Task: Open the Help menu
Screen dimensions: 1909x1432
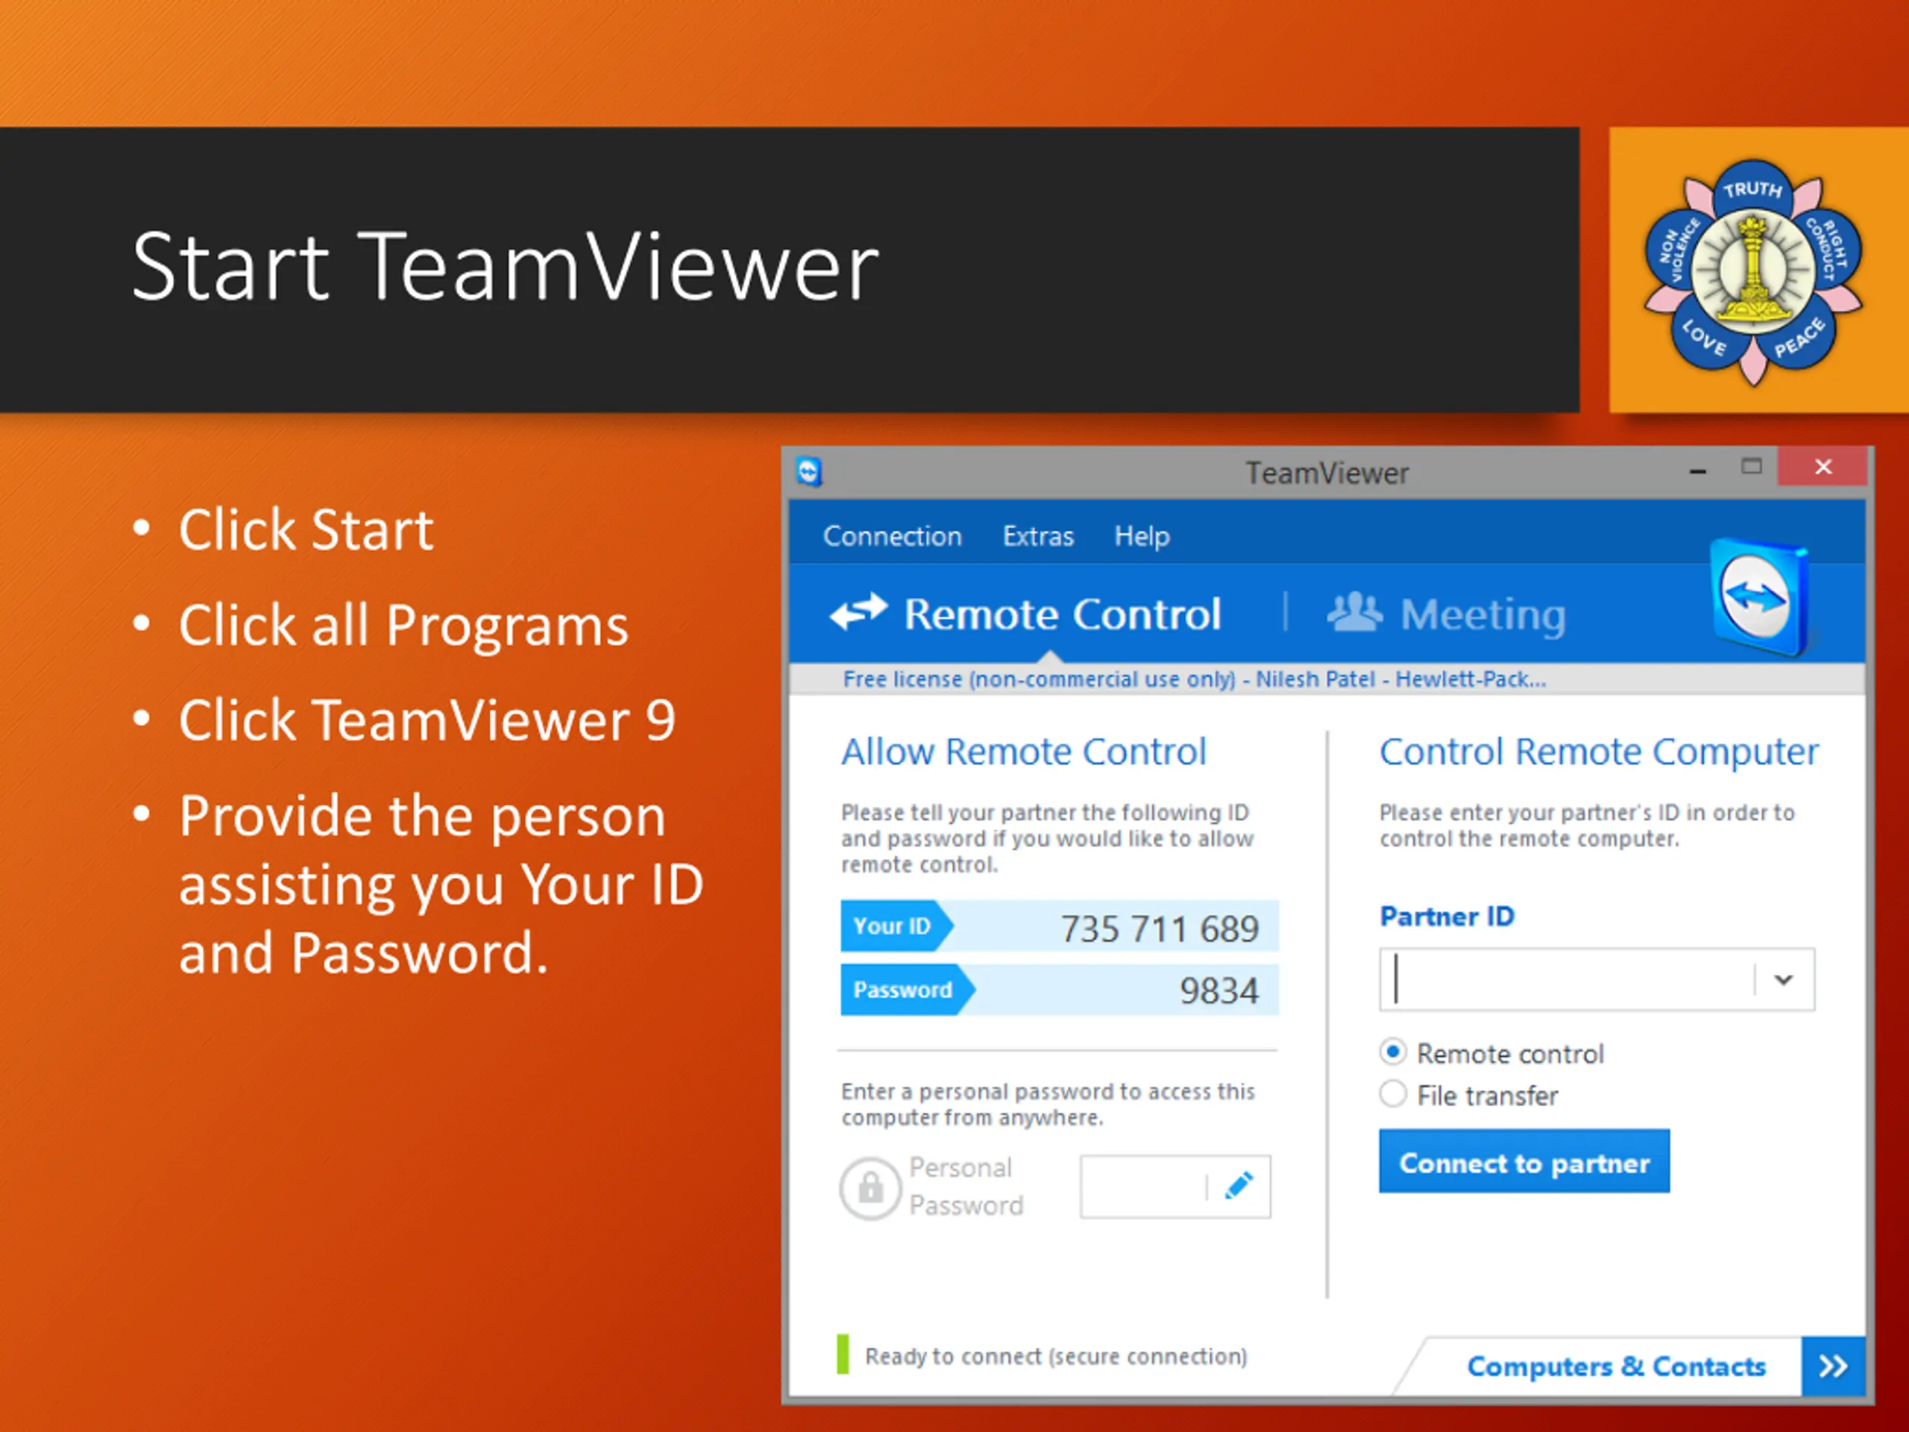Action: (1141, 536)
